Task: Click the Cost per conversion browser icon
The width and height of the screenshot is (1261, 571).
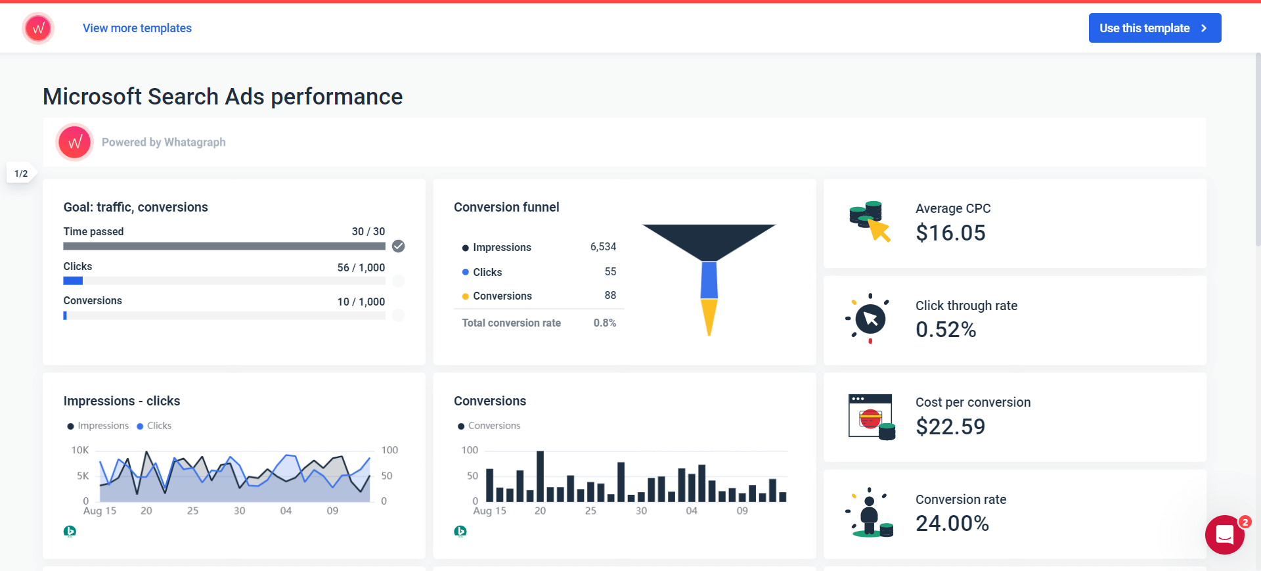Action: click(872, 417)
